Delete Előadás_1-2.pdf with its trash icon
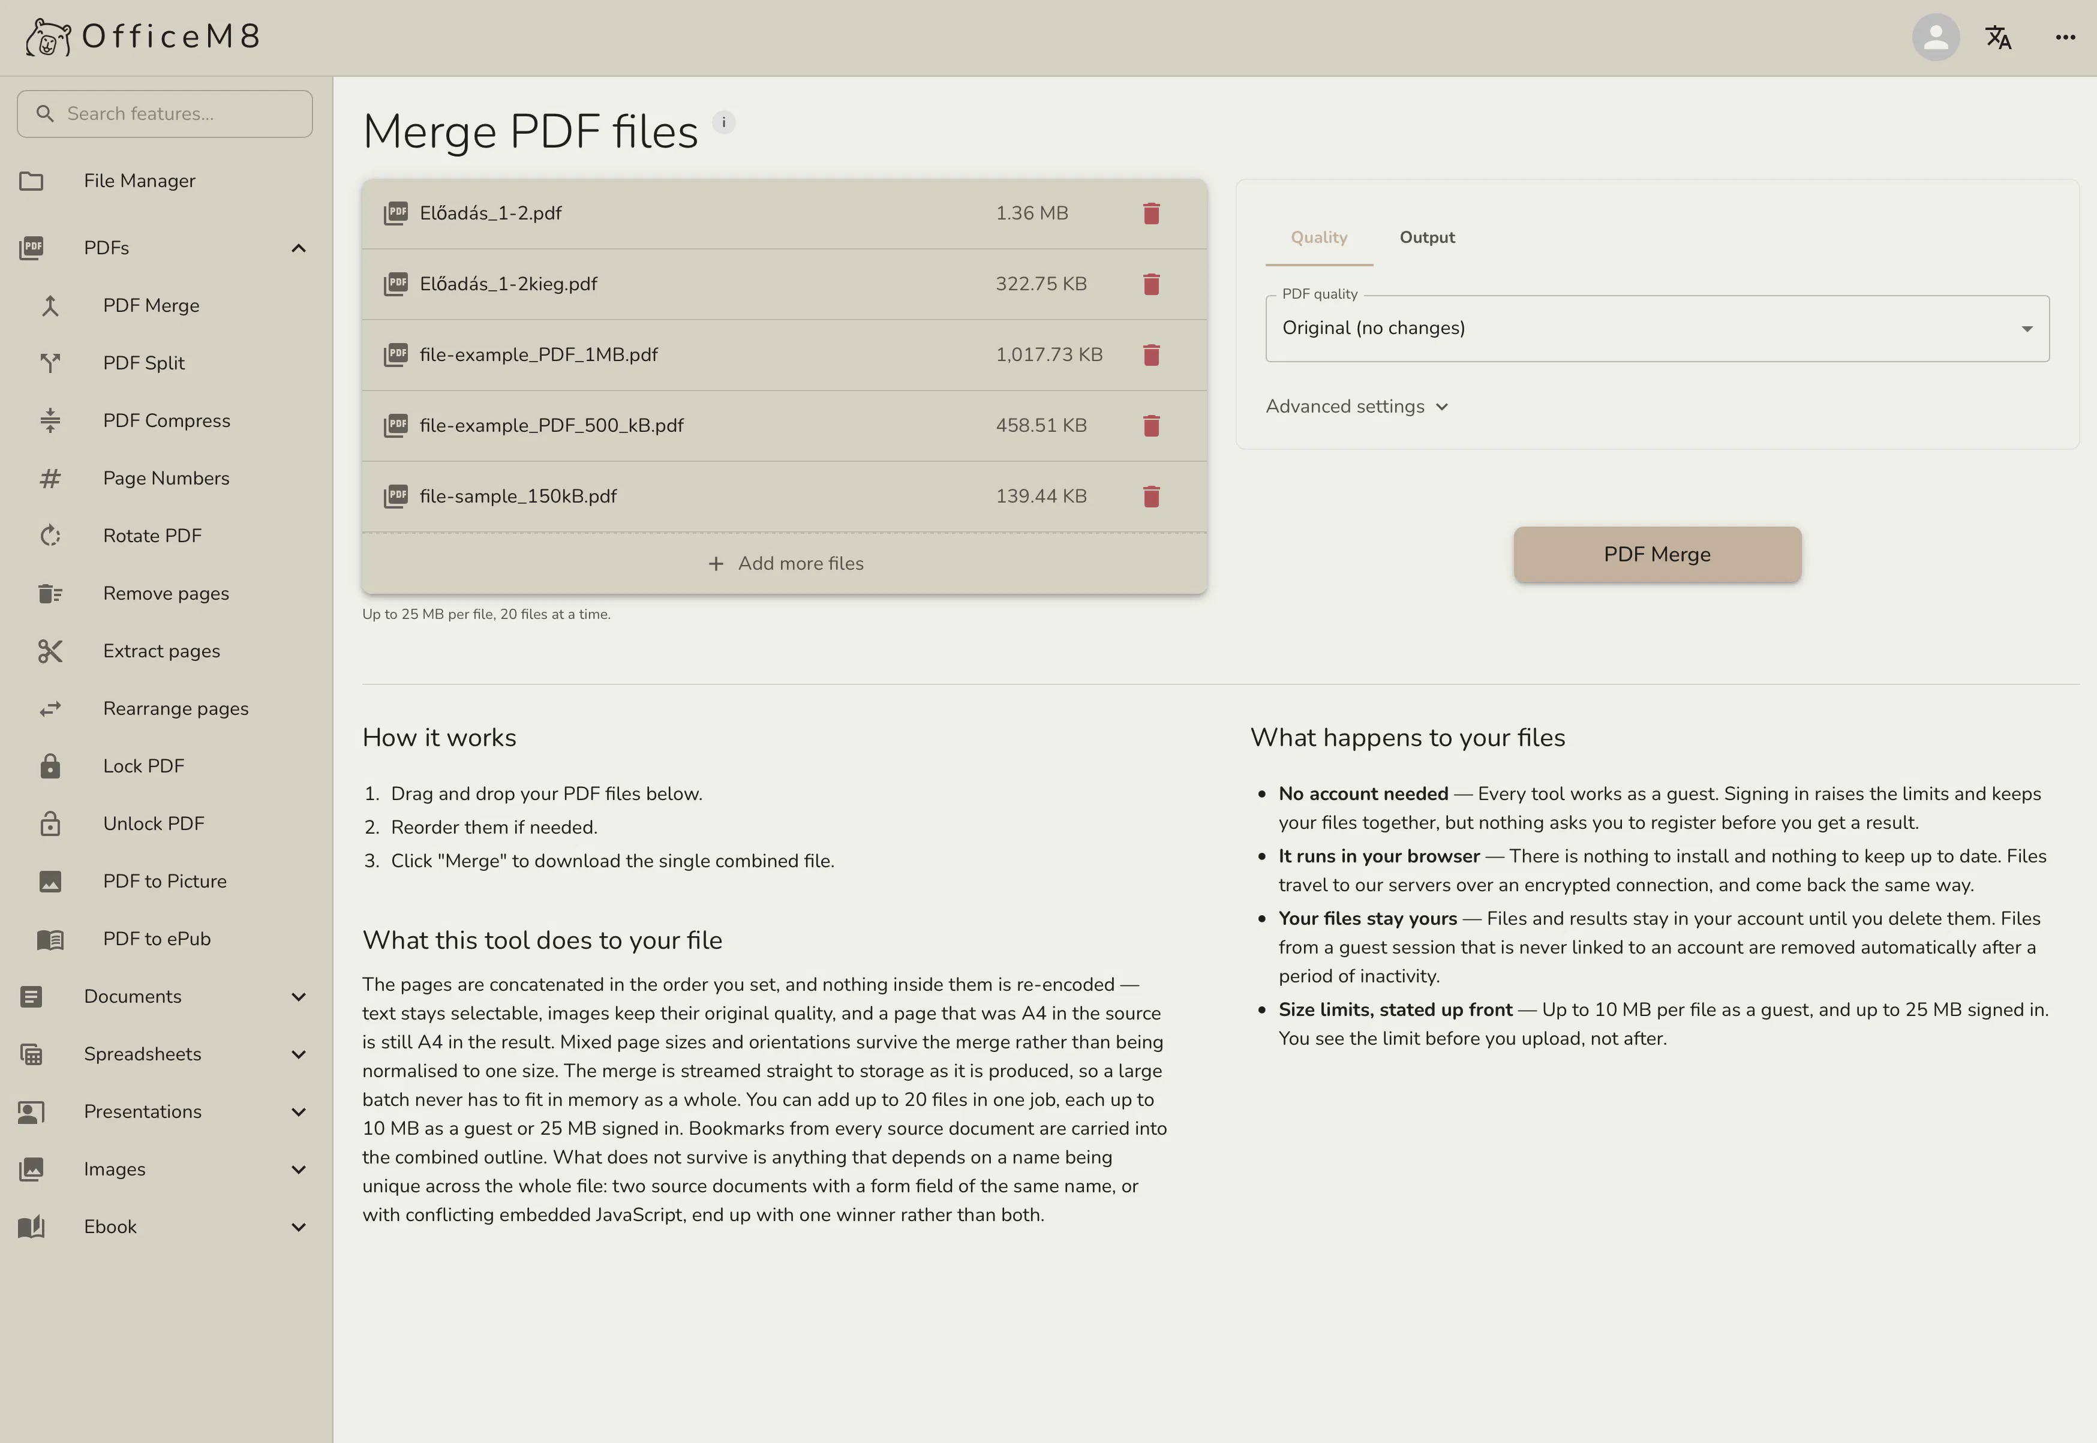Viewport: 2097px width, 1443px height. pyautogui.click(x=1151, y=214)
